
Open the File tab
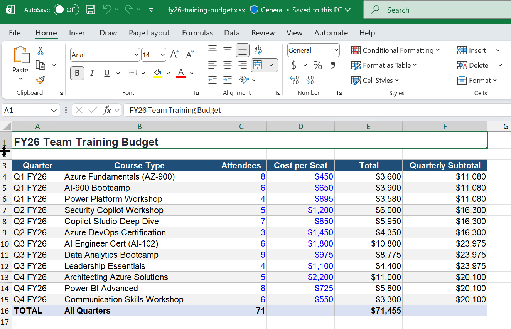pyautogui.click(x=15, y=33)
